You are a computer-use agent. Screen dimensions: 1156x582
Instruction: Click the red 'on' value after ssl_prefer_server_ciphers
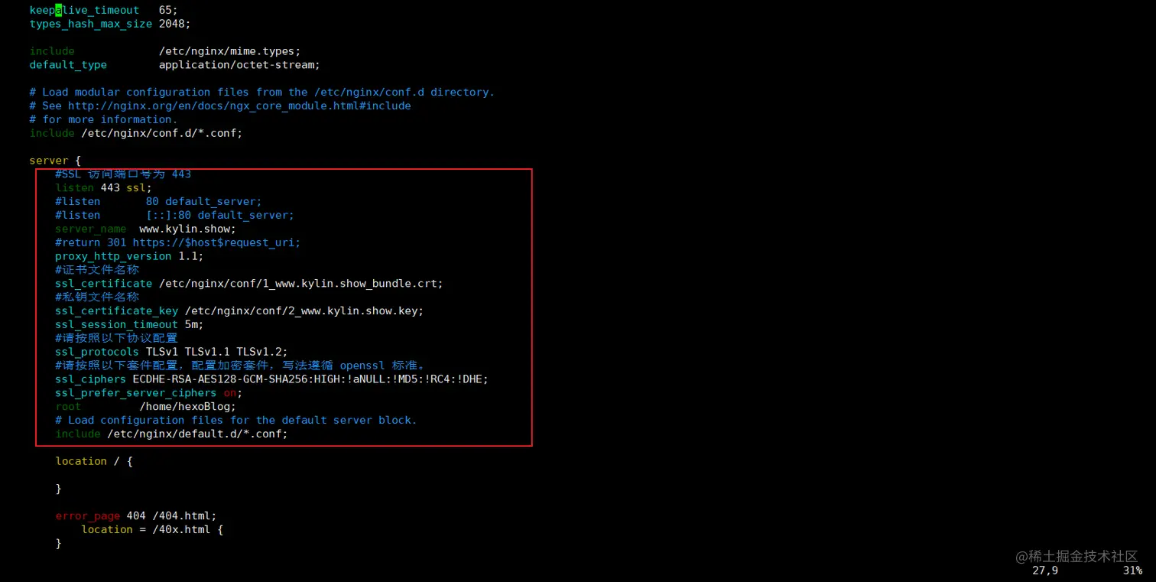tap(229, 393)
